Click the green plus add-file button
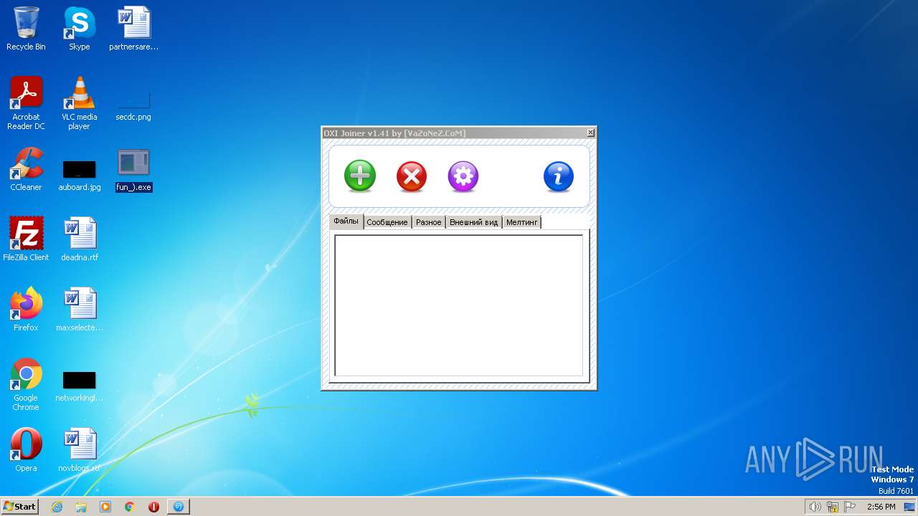The image size is (918, 516). click(x=360, y=176)
